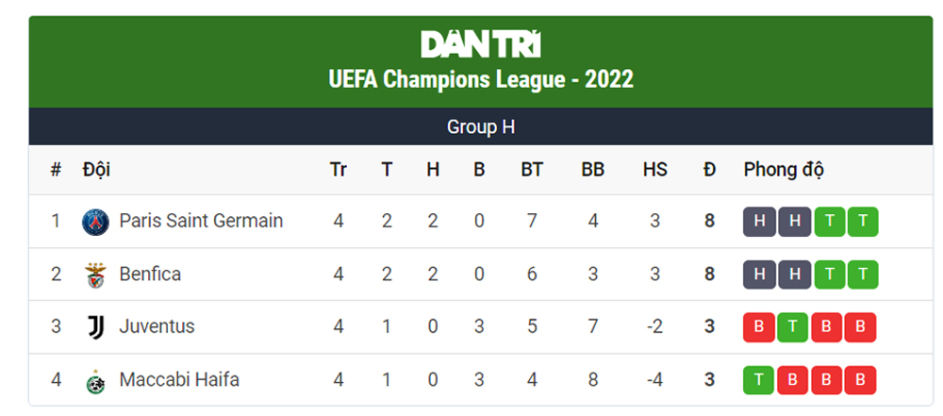Click the Paris Saint Germain club crest
The image size is (943, 416).
pyautogui.click(x=95, y=222)
